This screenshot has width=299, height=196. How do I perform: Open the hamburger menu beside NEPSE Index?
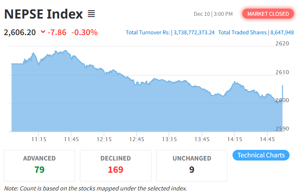click(x=91, y=14)
